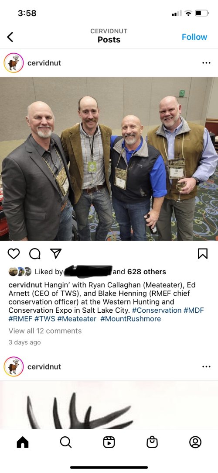Tap cervidnut username on second post
The image size is (218, 473).
[x=44, y=366]
